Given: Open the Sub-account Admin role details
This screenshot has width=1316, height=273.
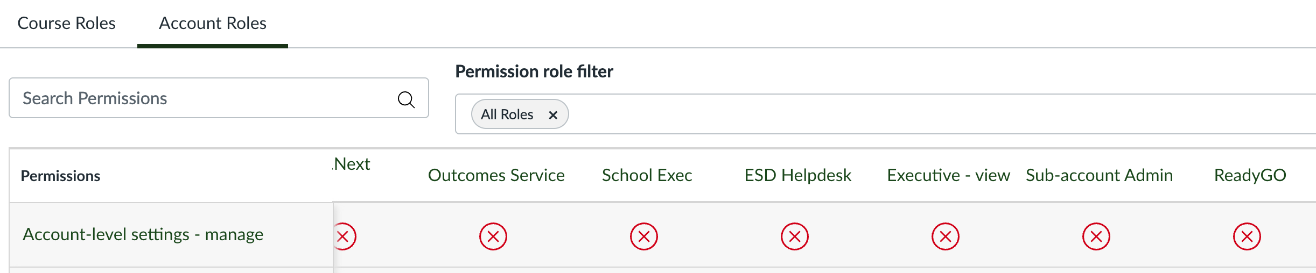Looking at the screenshot, I should click(1099, 176).
